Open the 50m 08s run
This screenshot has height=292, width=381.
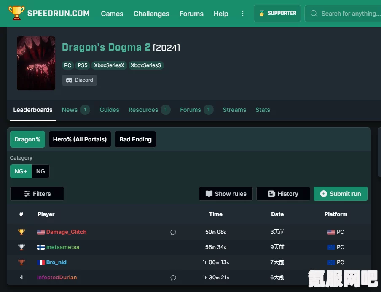pos(215,232)
